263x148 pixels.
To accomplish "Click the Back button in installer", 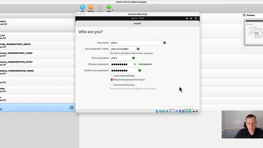I will coord(172,109).
